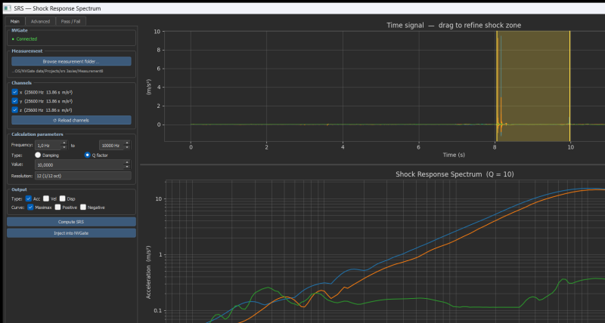Click the SRS application window icon
This screenshot has height=323, width=605.
point(8,8)
